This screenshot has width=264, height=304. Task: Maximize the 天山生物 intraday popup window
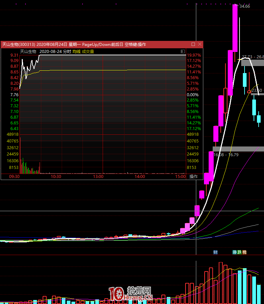point(193,44)
